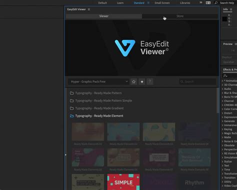Click the Effects search magnifier icon
The height and width of the screenshot is (190, 237).
(x=225, y=76)
